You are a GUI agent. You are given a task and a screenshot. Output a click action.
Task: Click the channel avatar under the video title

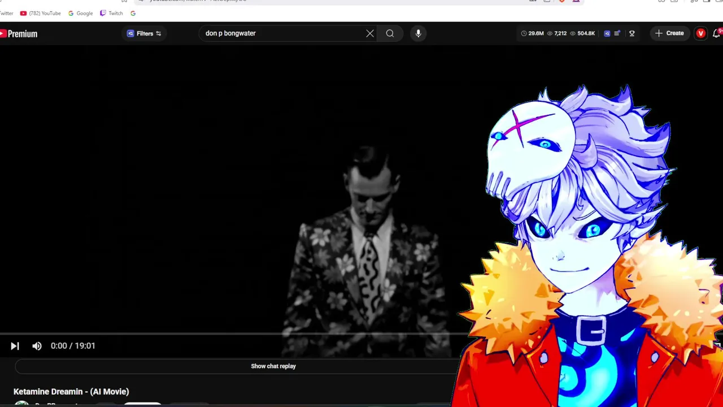21,404
